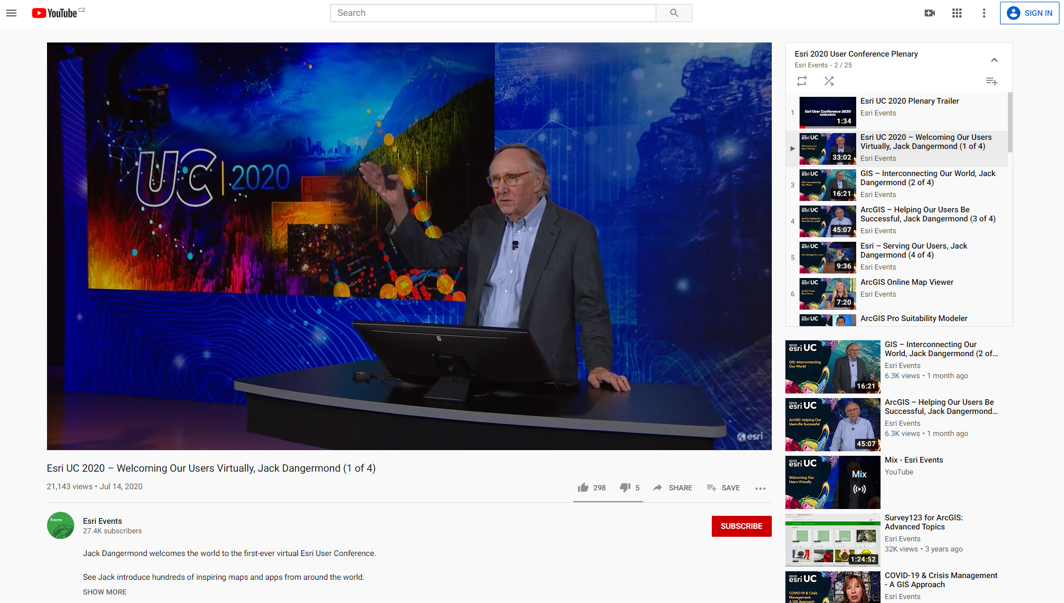The width and height of the screenshot is (1064, 603).
Task: Open 1:34 trailer thumbnail in playlist
Action: (827, 112)
